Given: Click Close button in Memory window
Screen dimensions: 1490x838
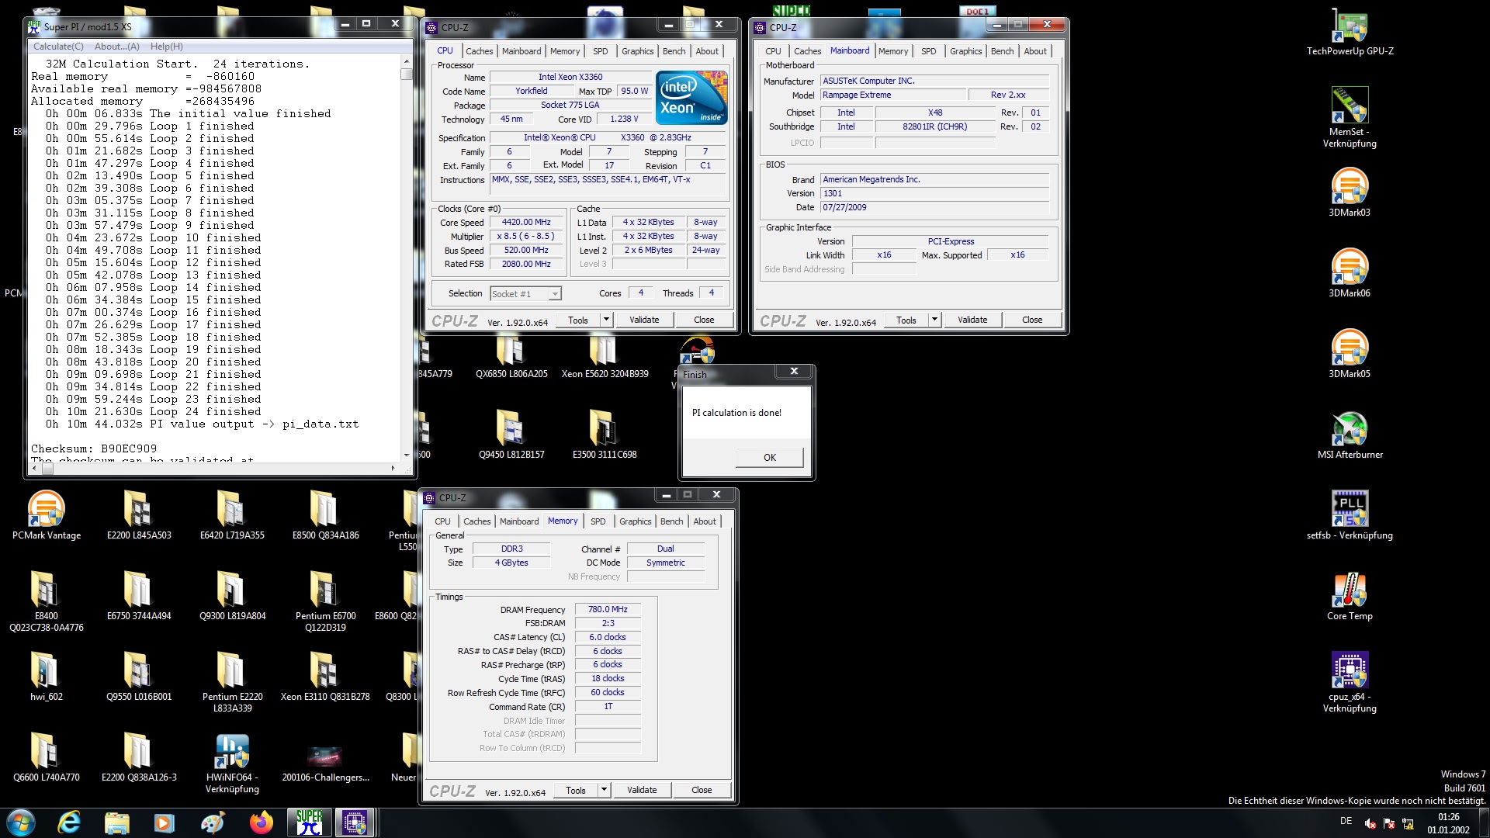Looking at the screenshot, I should coord(702,790).
